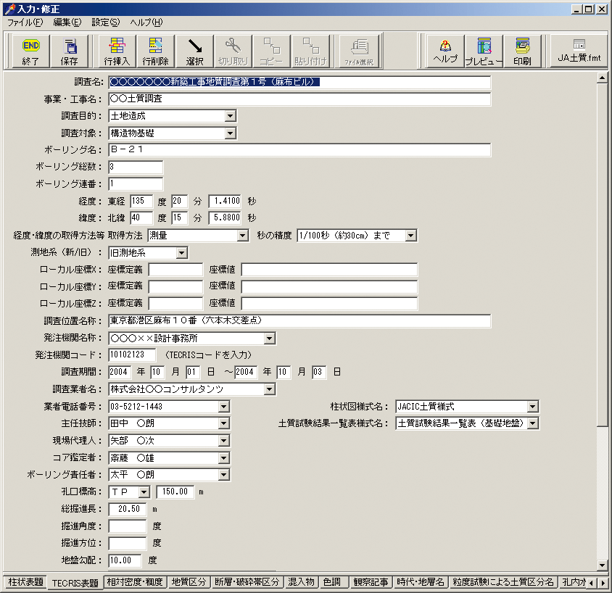Click the 緯度 seconds field 5.8800
The width and height of the screenshot is (612, 593).
click(x=225, y=217)
